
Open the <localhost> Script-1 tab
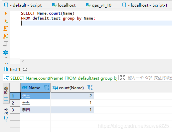pyautogui.click(x=144, y=5)
